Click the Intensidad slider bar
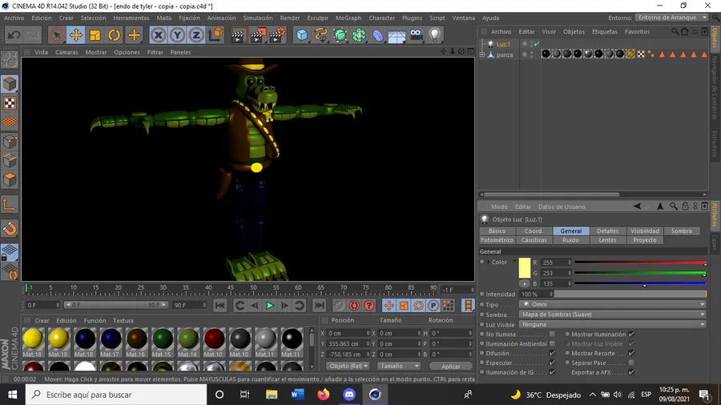721x405 pixels. [x=630, y=295]
